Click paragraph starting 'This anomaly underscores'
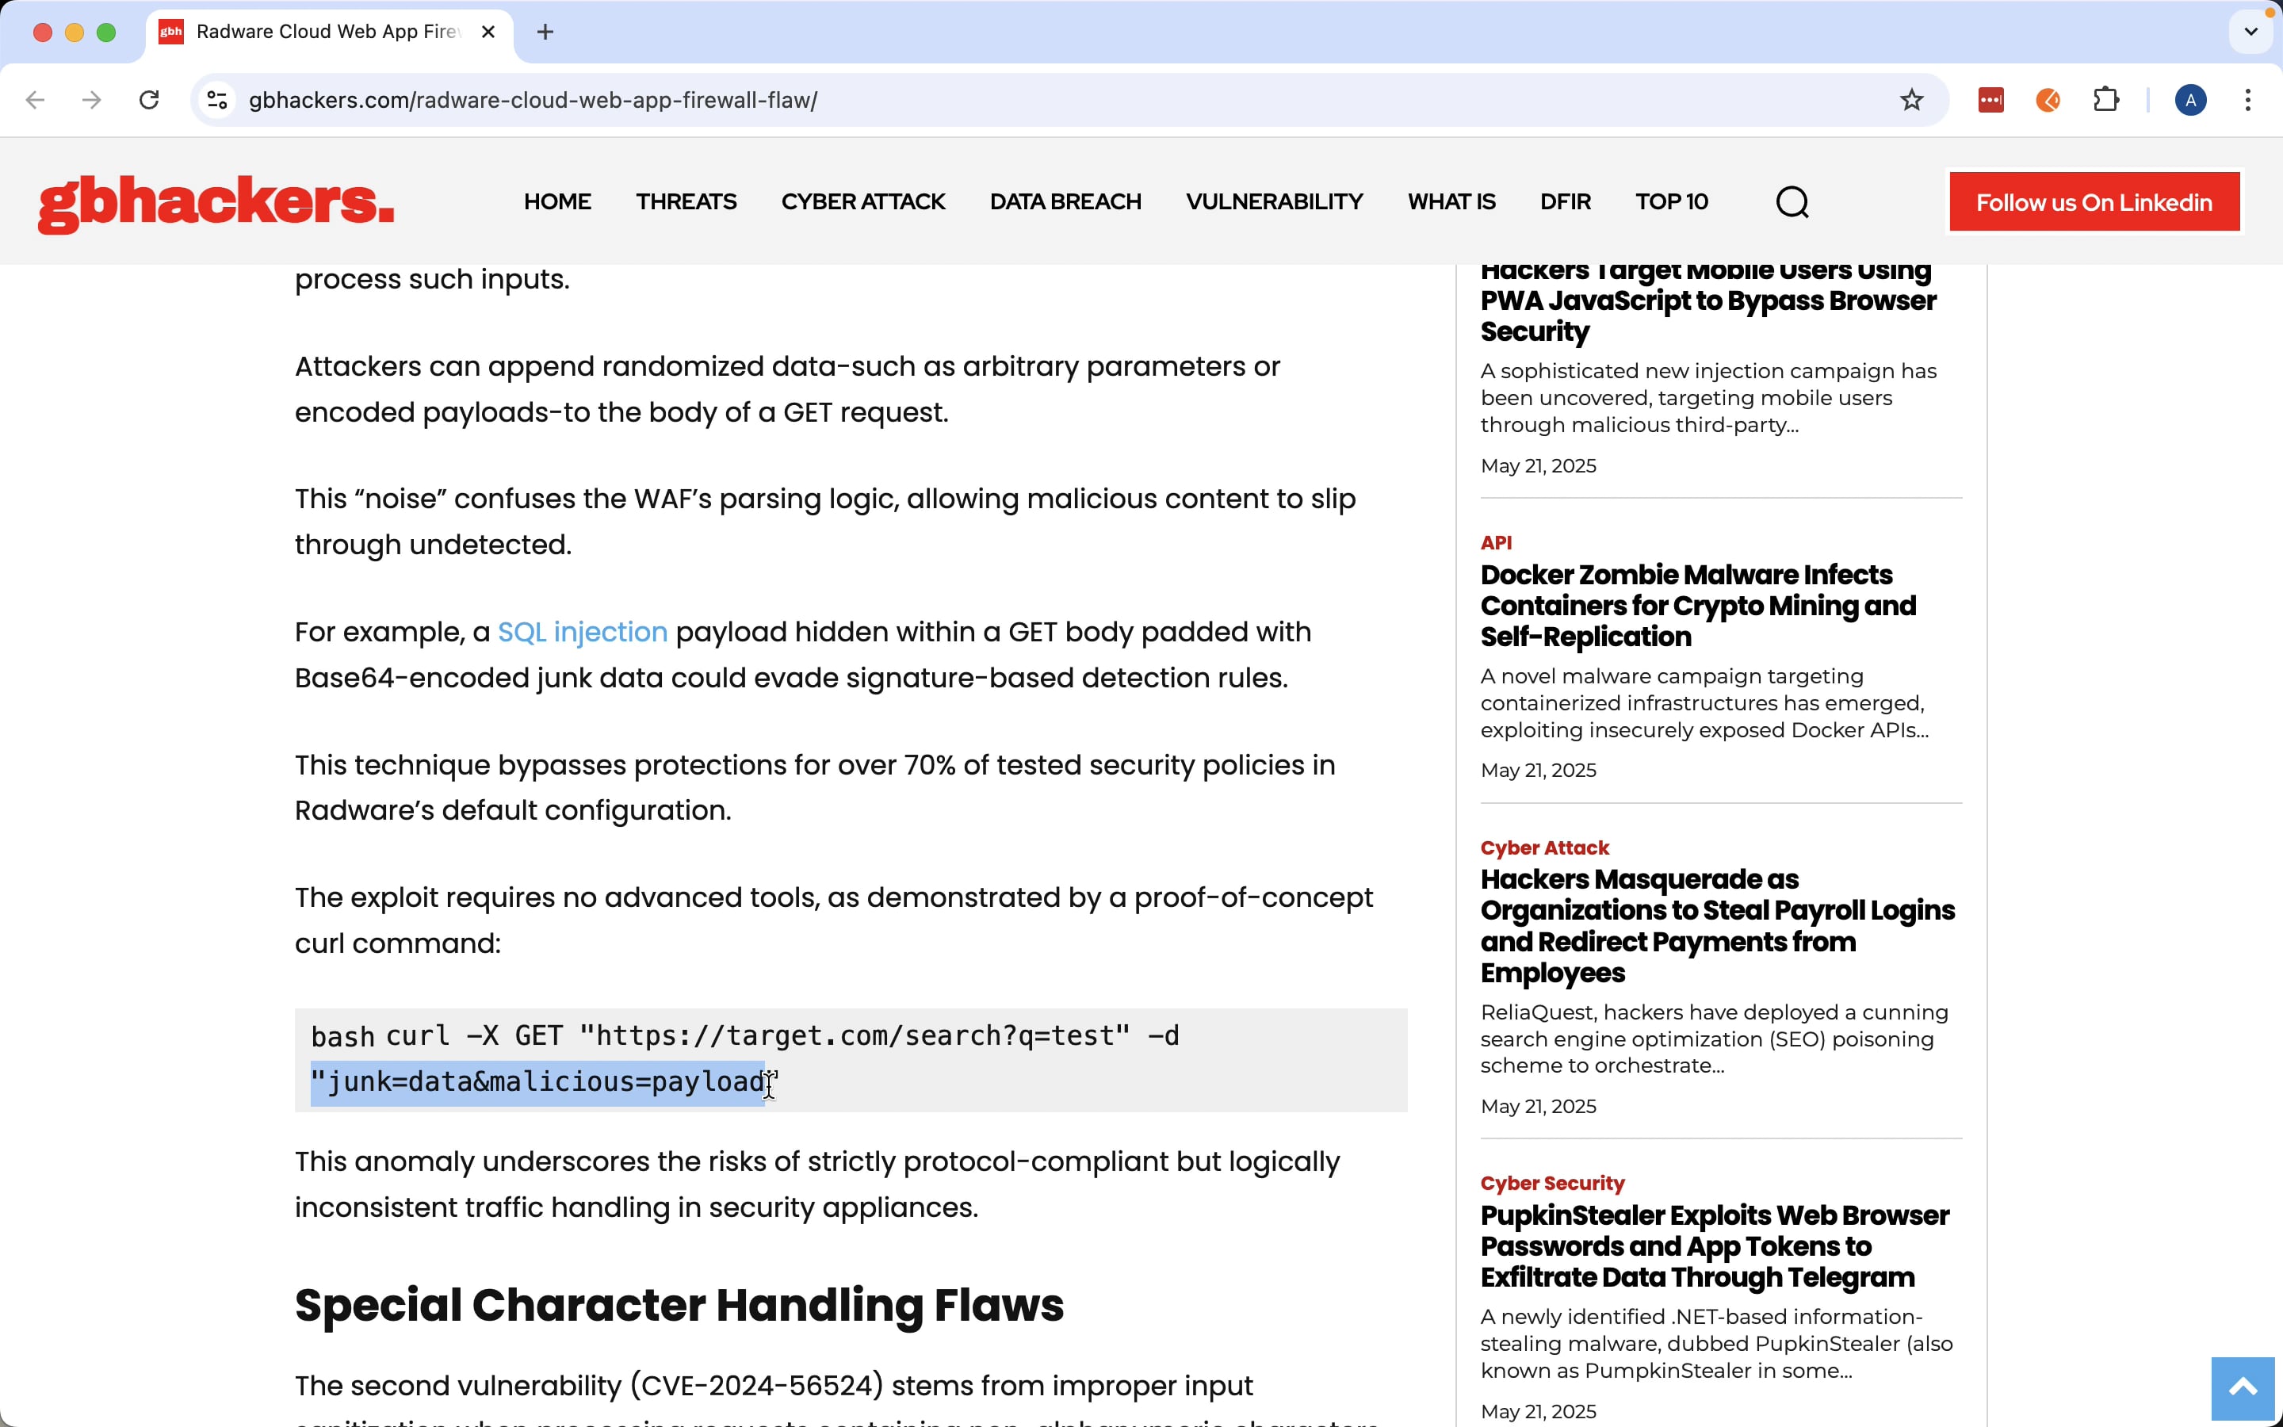2283x1427 pixels. (817, 1184)
